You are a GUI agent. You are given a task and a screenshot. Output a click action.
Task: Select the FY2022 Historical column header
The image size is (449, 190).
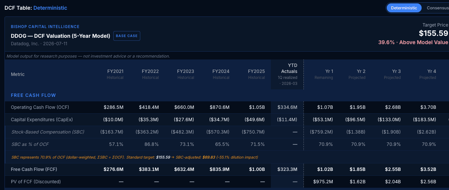coord(150,74)
